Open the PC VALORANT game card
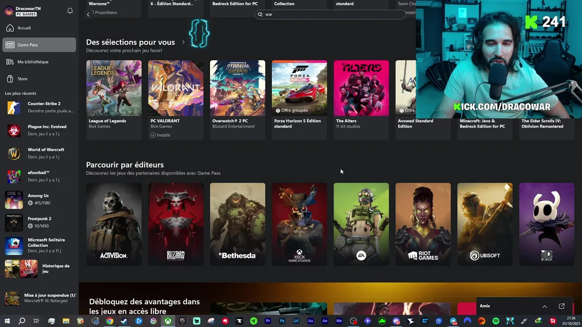 pyautogui.click(x=176, y=100)
